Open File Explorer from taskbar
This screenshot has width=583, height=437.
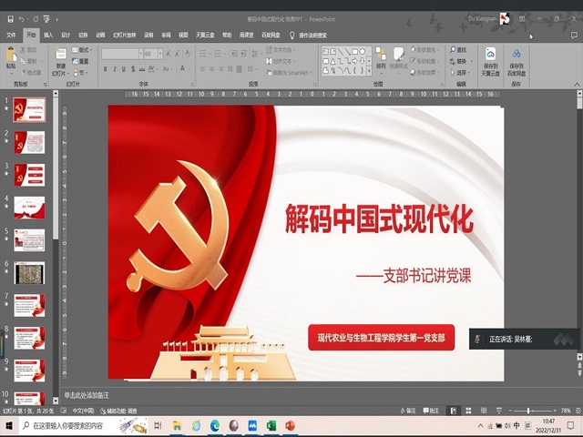pos(177,426)
